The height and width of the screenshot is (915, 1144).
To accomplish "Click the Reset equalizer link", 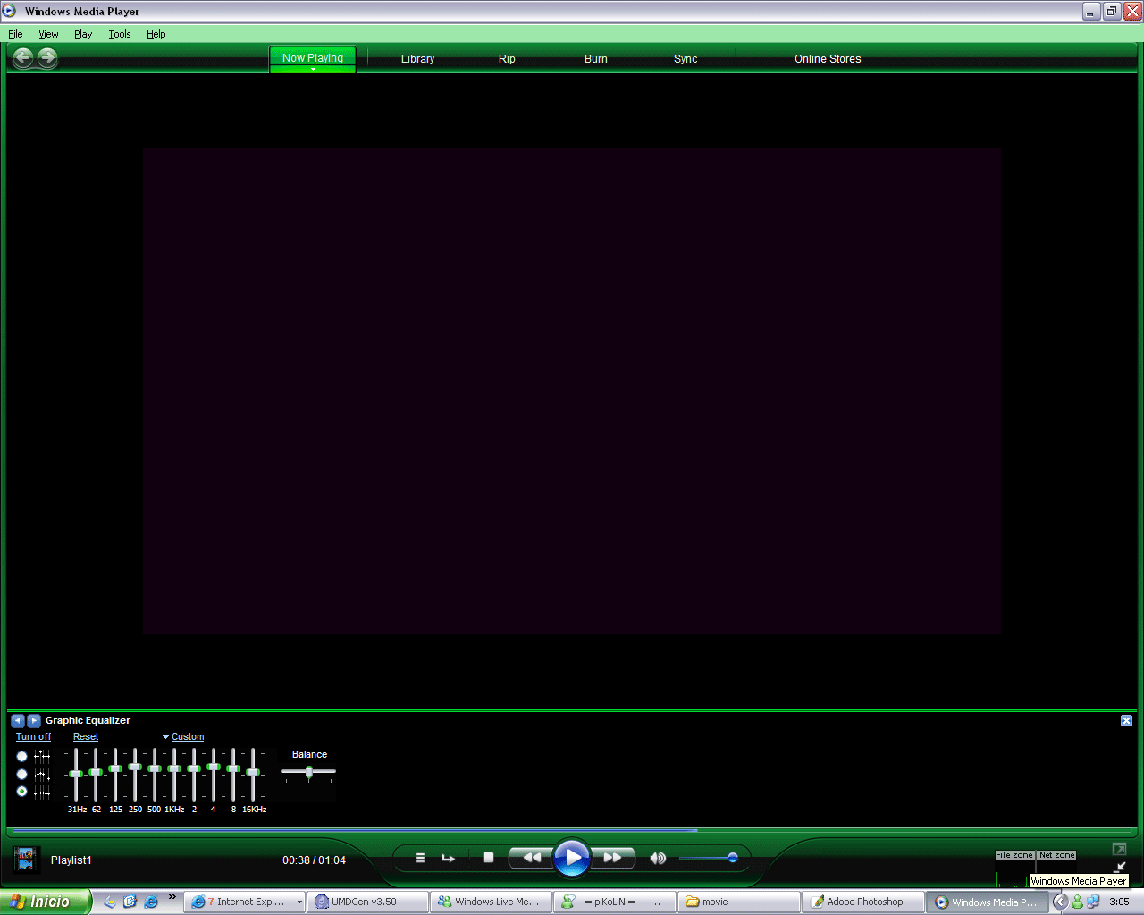I will (86, 737).
